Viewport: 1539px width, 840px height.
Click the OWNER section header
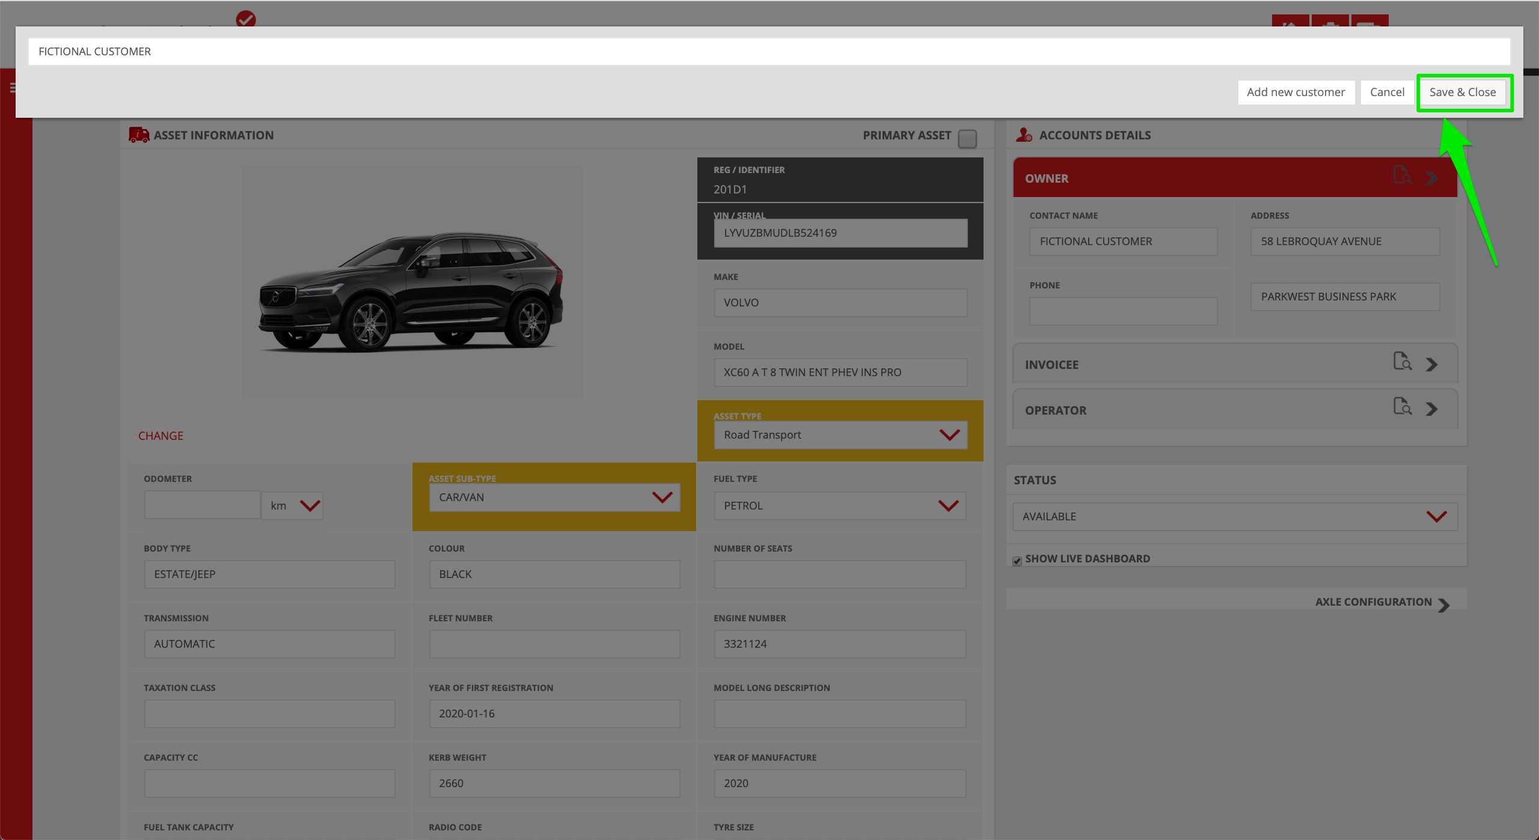(x=1235, y=178)
